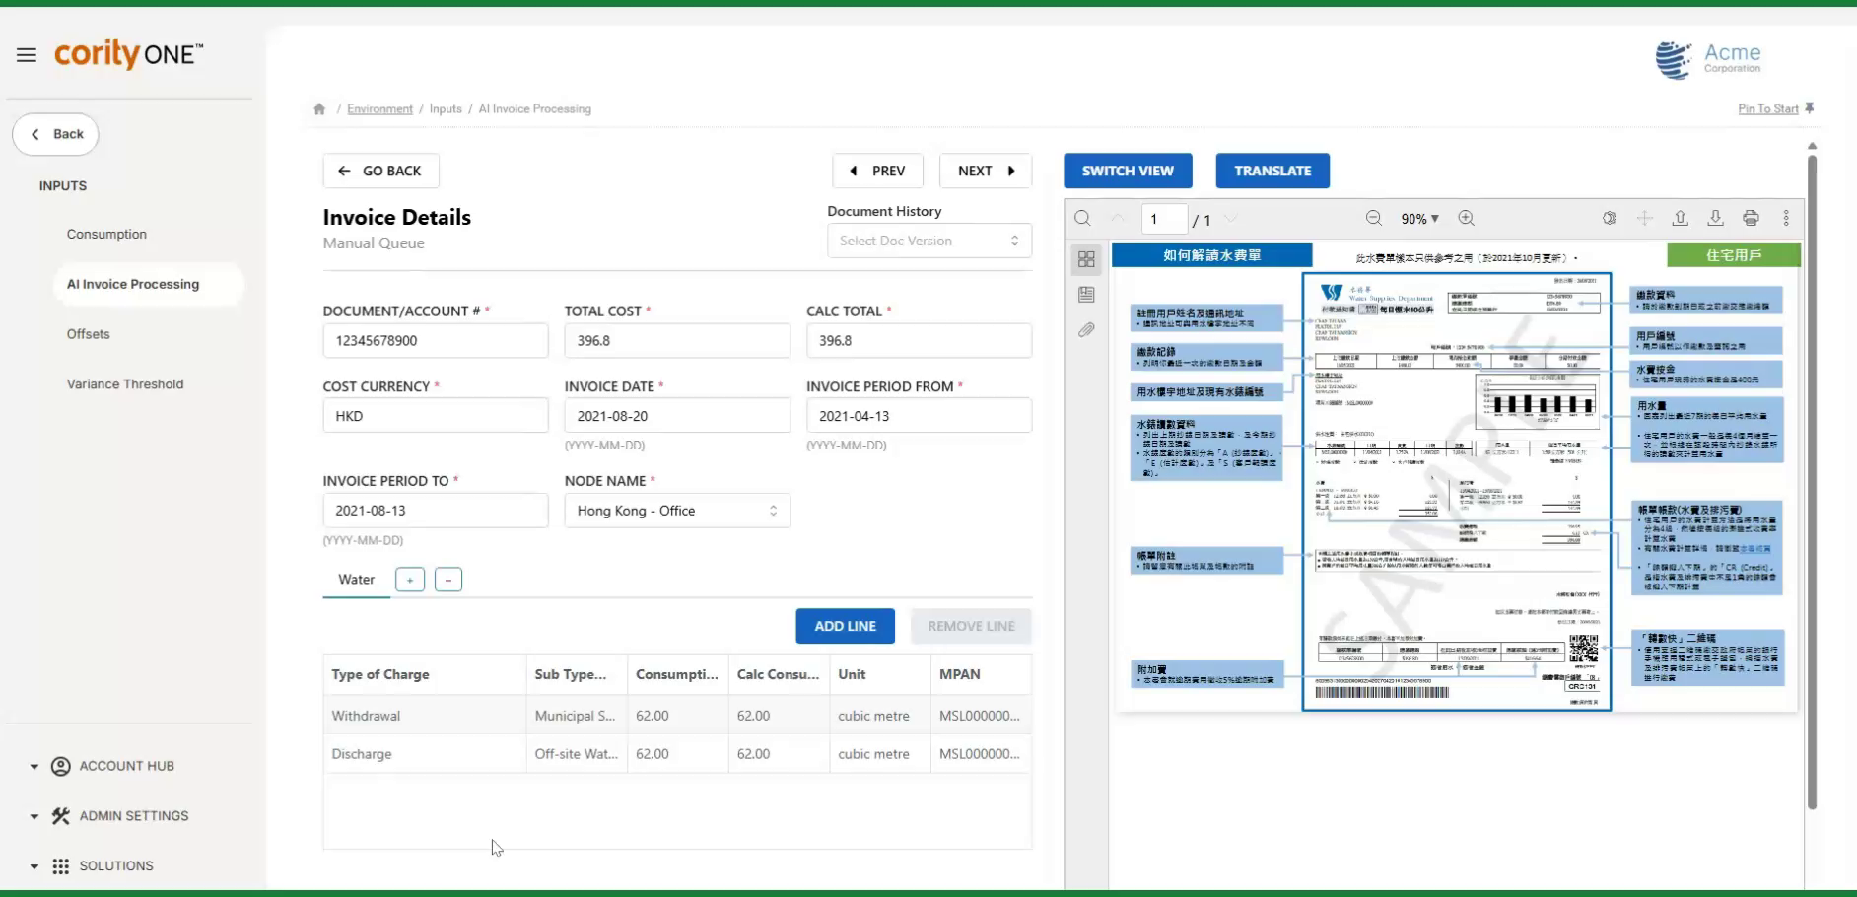This screenshot has width=1857, height=897.
Task: Open the Consumption section
Action: tap(106, 234)
